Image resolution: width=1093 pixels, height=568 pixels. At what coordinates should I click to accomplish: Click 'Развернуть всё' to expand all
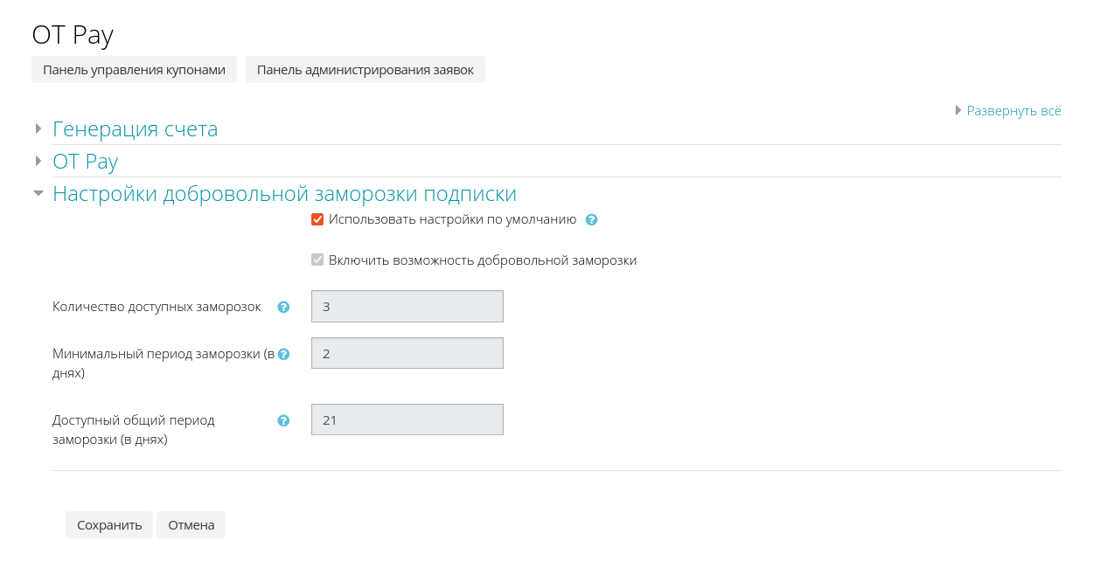(1013, 111)
